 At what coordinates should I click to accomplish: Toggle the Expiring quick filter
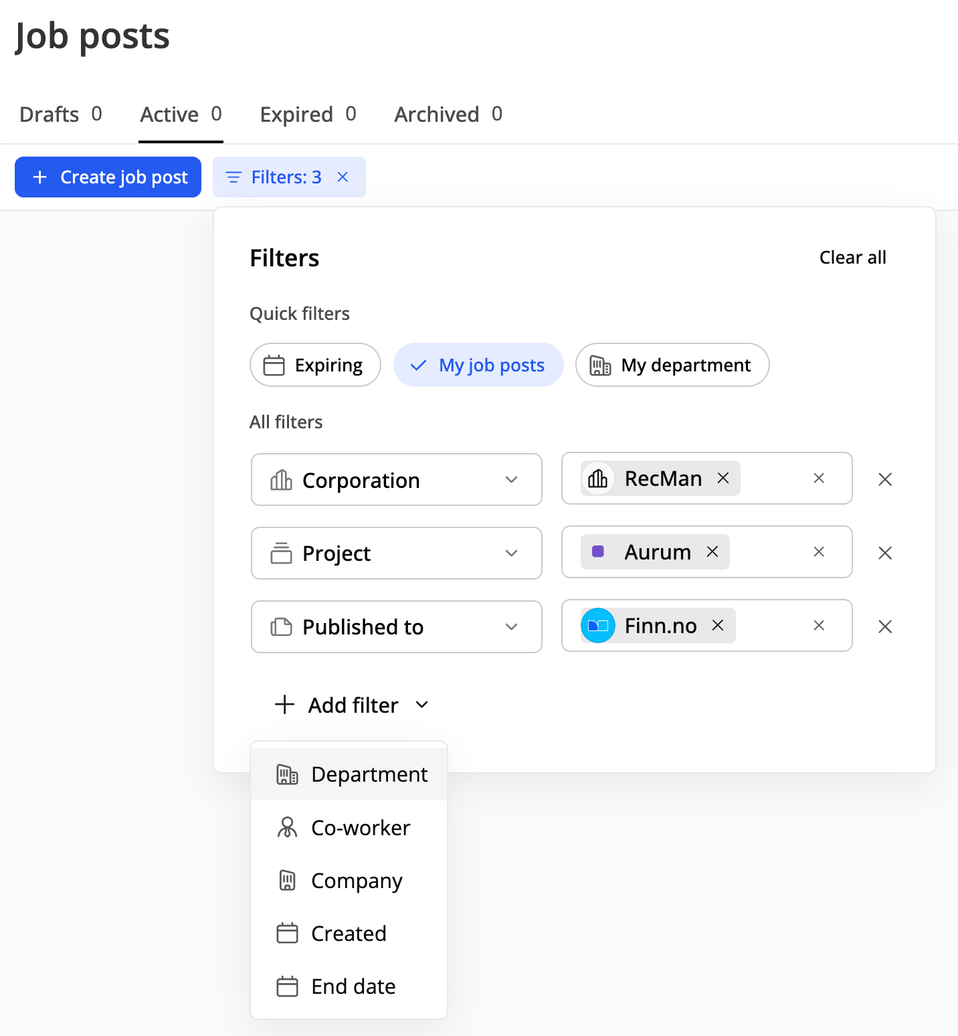pos(315,365)
